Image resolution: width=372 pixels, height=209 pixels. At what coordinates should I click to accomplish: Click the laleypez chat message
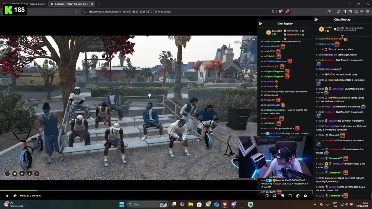point(341,100)
